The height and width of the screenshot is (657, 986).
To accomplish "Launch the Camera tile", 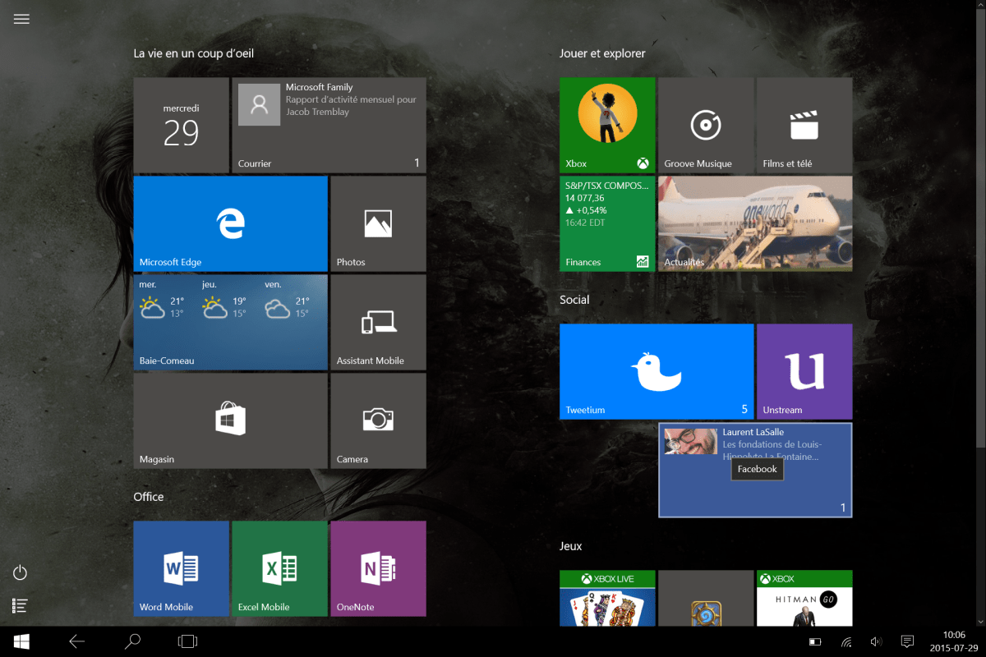I will point(378,420).
